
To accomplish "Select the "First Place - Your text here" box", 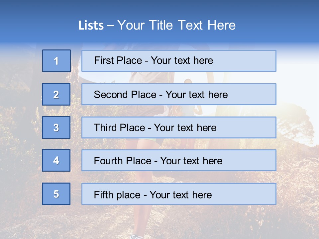I will [179, 61].
